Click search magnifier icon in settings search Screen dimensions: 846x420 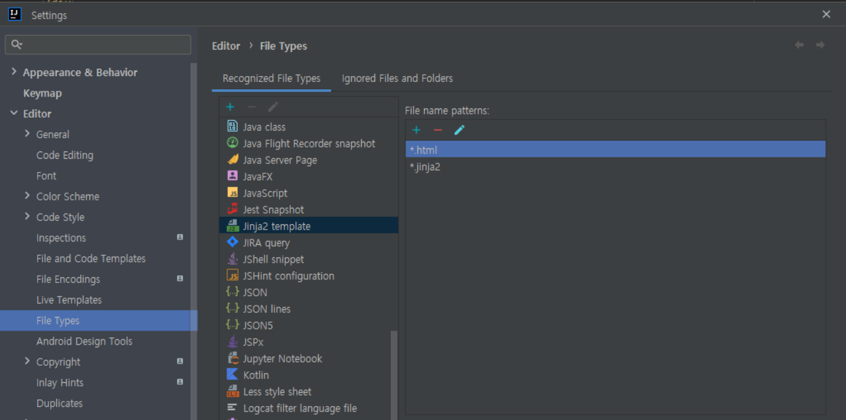coord(17,45)
